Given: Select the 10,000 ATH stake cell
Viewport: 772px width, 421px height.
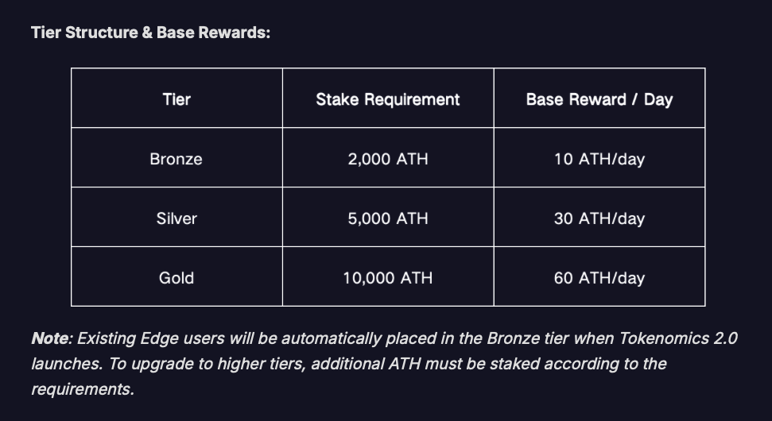Looking at the screenshot, I should click(x=388, y=276).
